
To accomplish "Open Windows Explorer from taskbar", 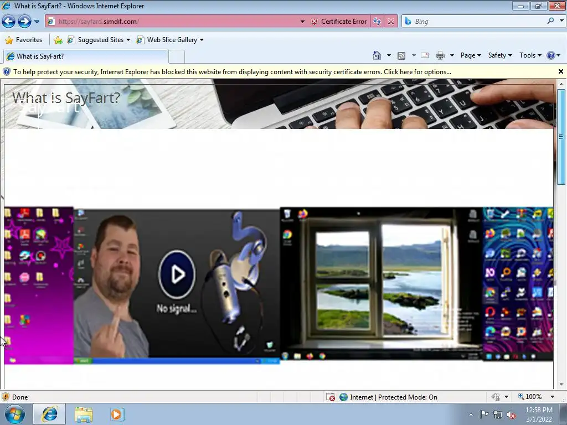I will [84, 414].
